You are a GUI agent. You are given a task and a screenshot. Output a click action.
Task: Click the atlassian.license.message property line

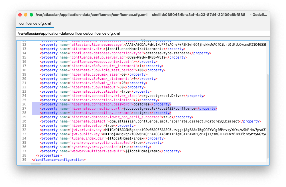pyautogui.click(x=153, y=45)
